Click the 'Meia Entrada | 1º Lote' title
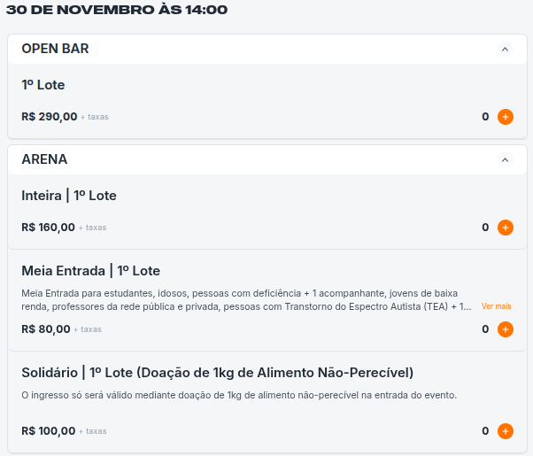533x456 pixels. click(90, 271)
